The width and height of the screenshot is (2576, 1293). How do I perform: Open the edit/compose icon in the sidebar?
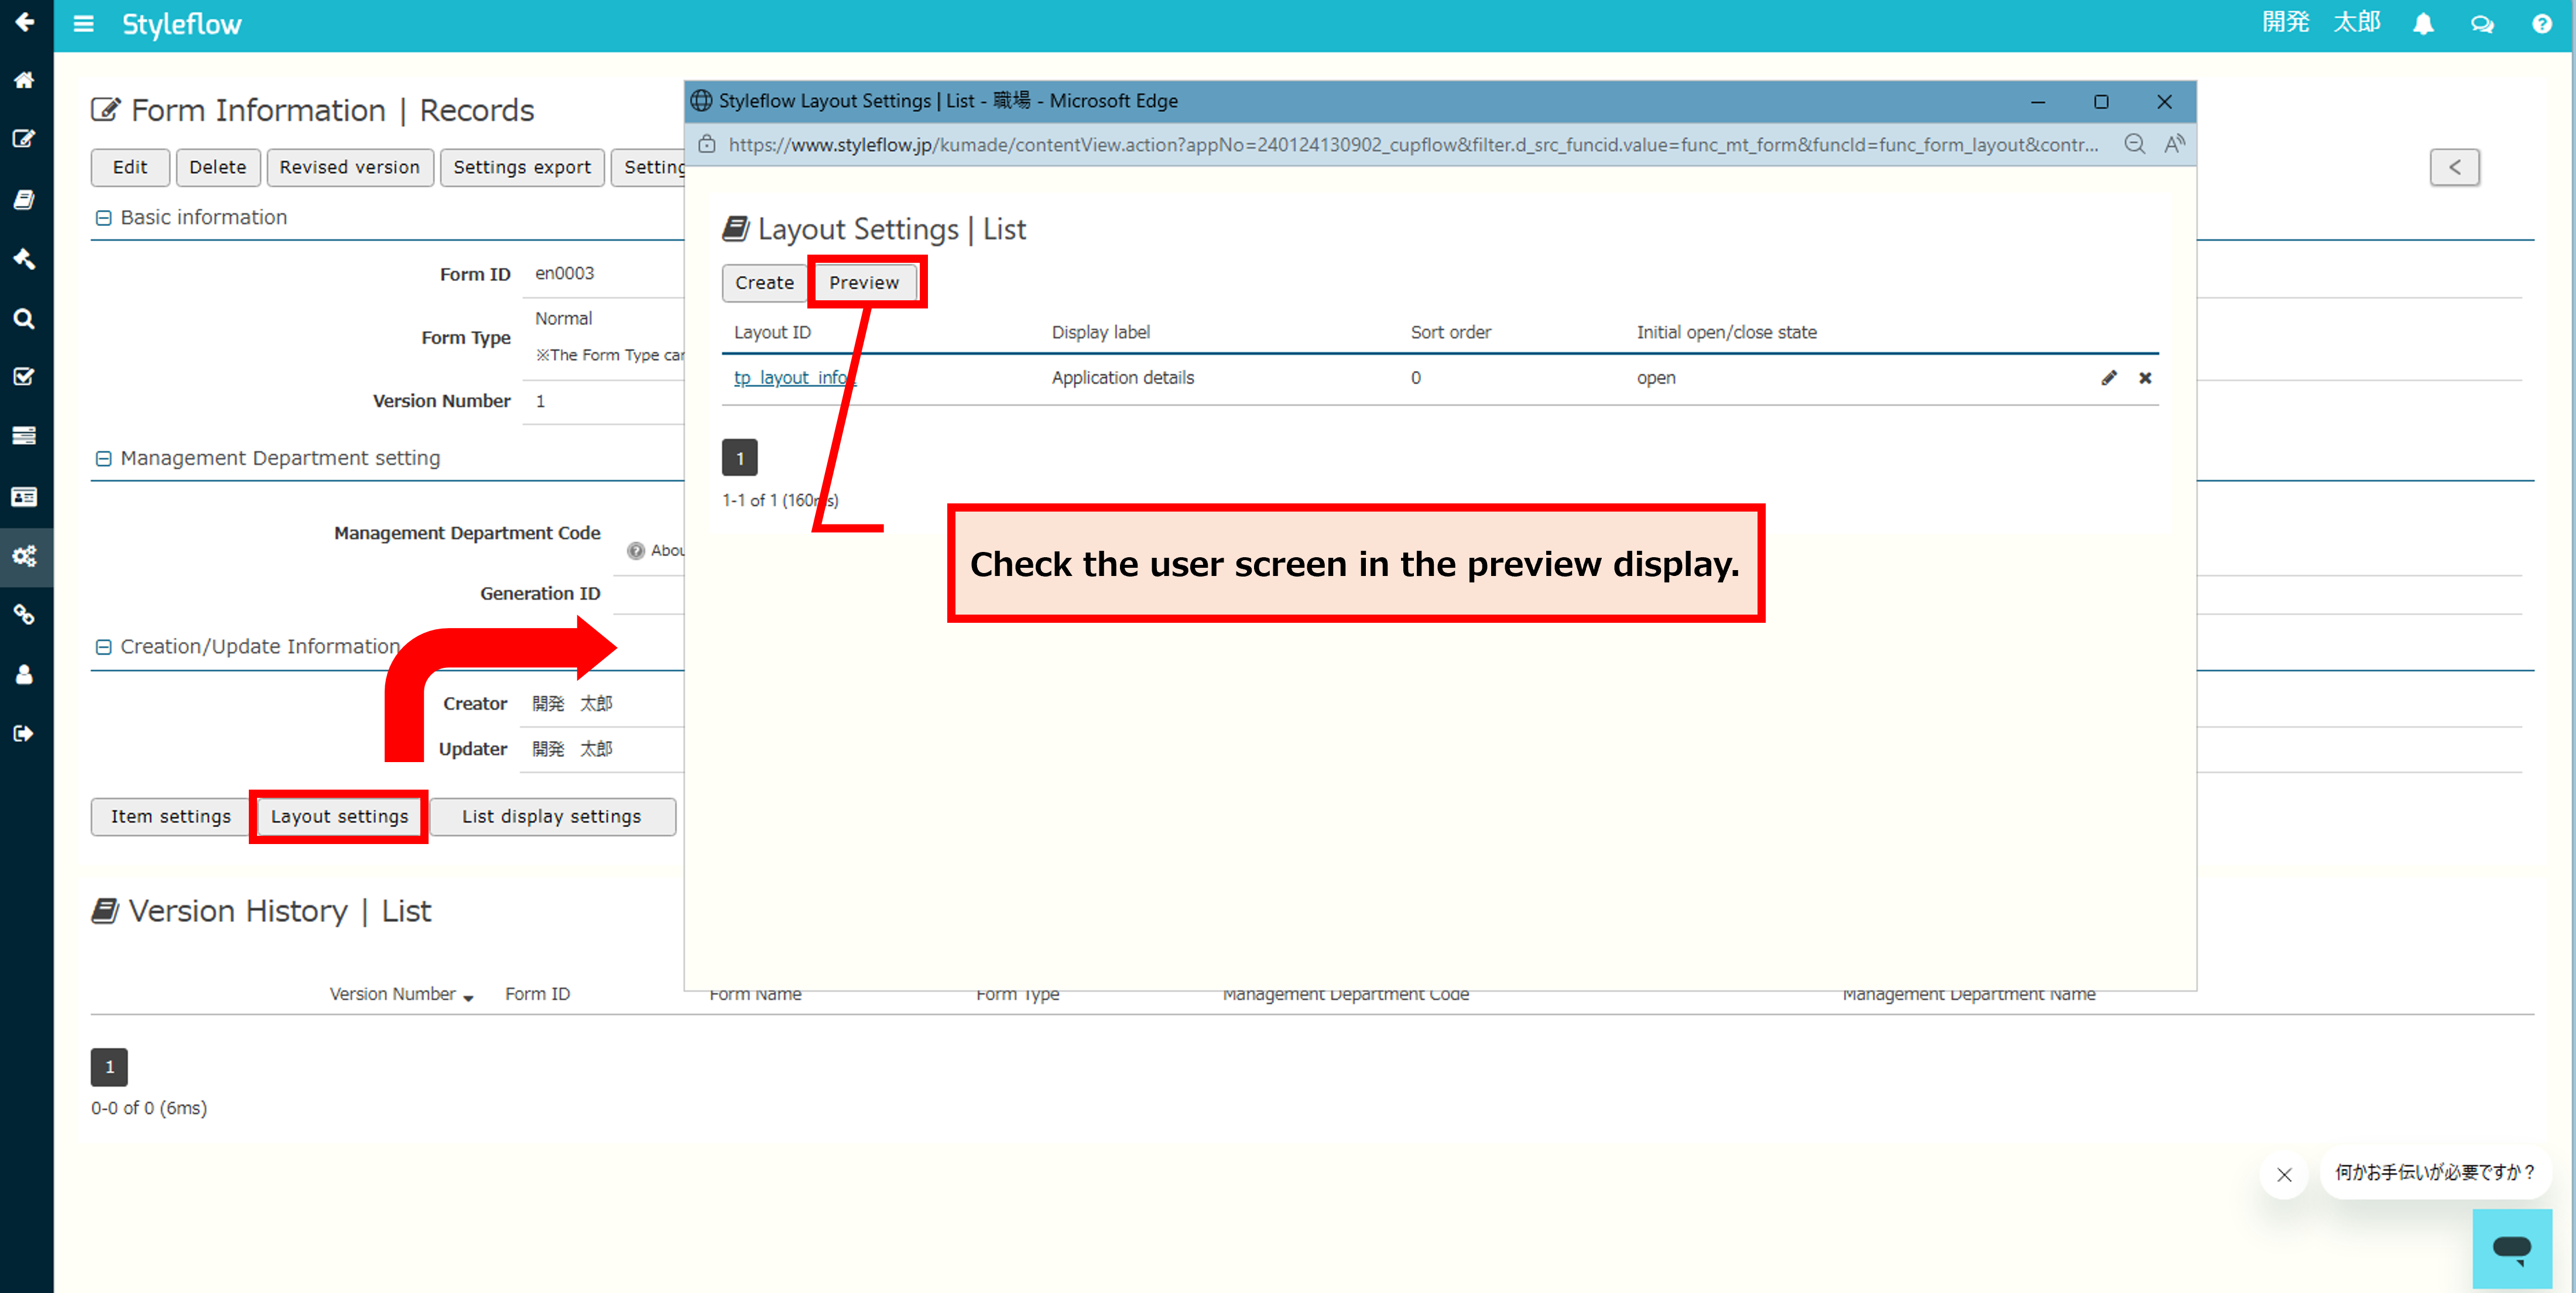(25, 139)
